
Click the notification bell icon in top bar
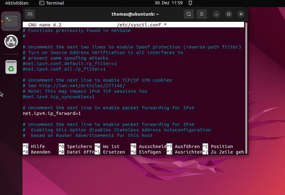(190, 3)
